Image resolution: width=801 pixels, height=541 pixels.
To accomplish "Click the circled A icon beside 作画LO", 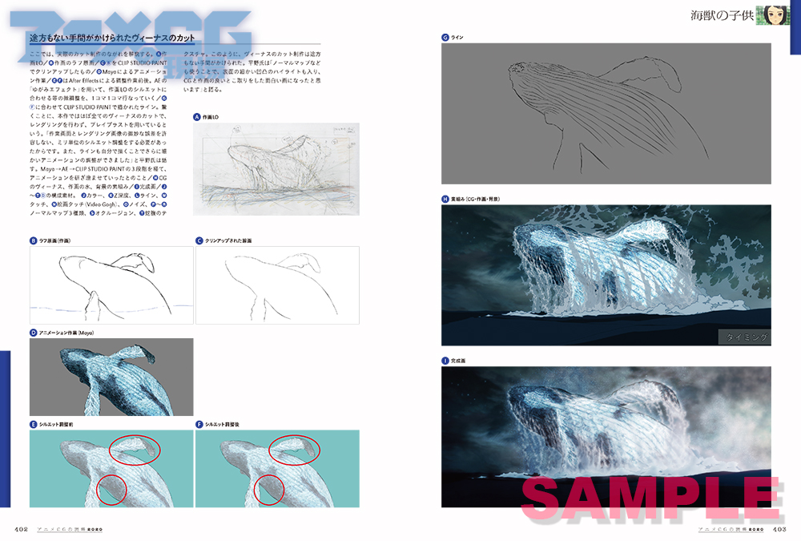I will tap(197, 117).
